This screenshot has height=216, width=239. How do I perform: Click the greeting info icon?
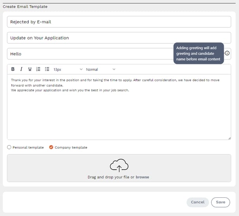(x=227, y=53)
